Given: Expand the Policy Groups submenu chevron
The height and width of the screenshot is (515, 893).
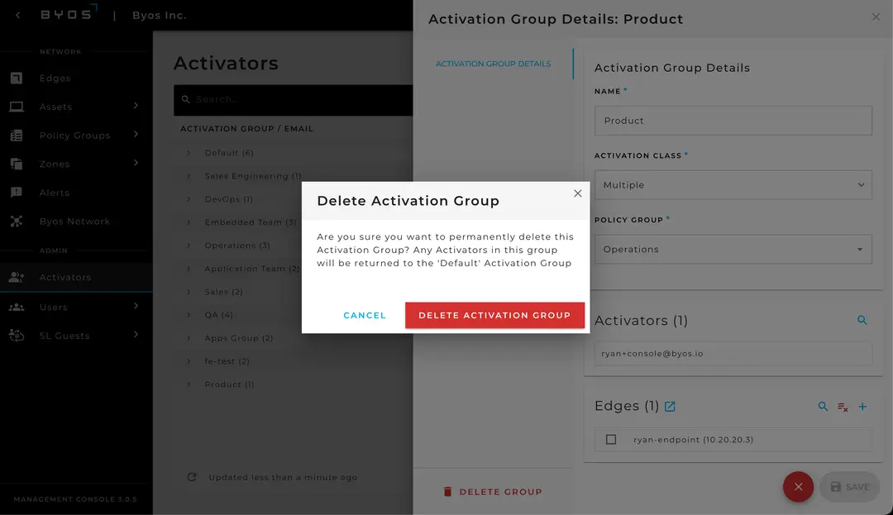Looking at the screenshot, I should 136,134.
